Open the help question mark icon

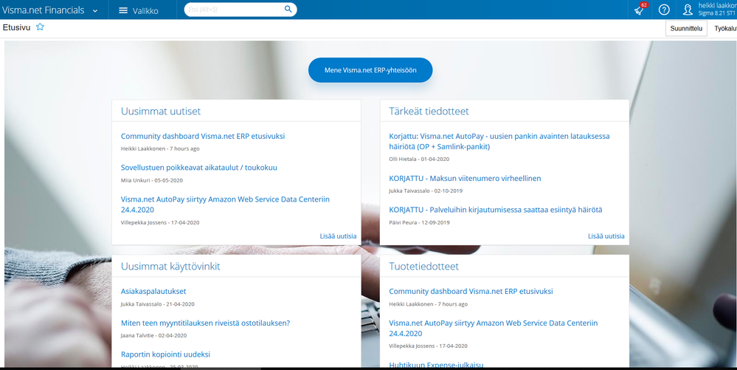tap(664, 10)
